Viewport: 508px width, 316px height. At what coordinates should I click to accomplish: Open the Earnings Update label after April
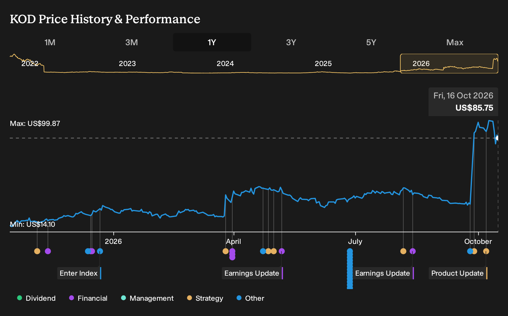click(x=252, y=273)
